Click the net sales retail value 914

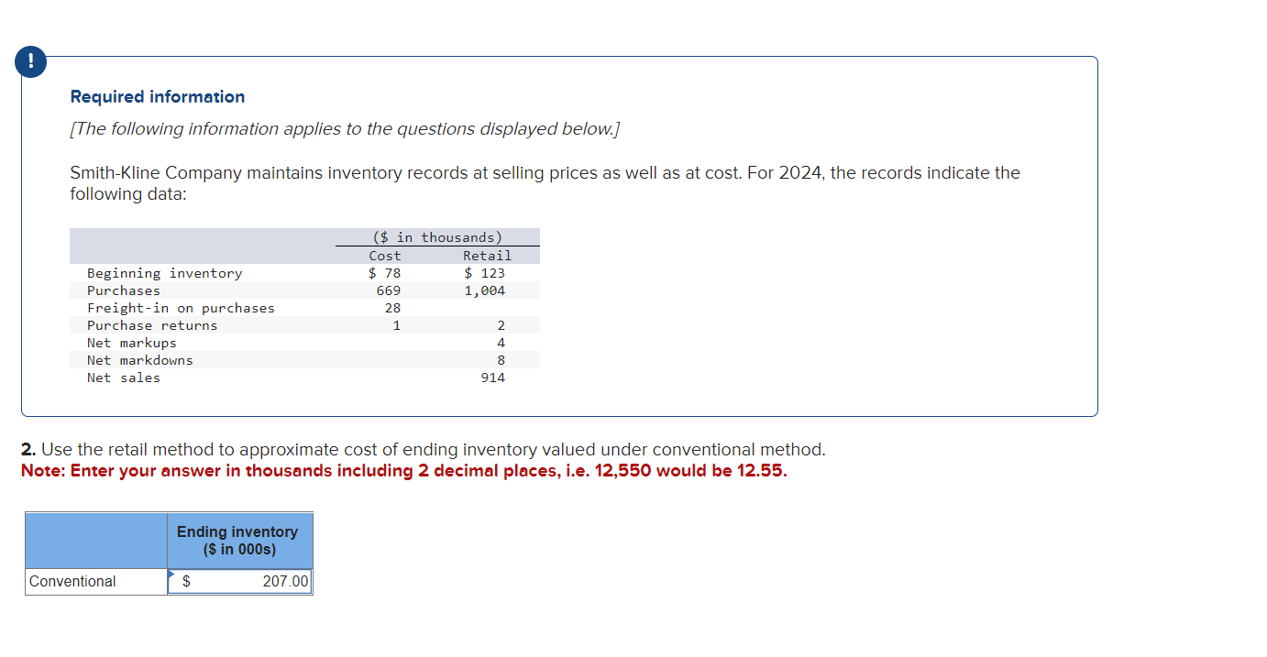pyautogui.click(x=493, y=378)
